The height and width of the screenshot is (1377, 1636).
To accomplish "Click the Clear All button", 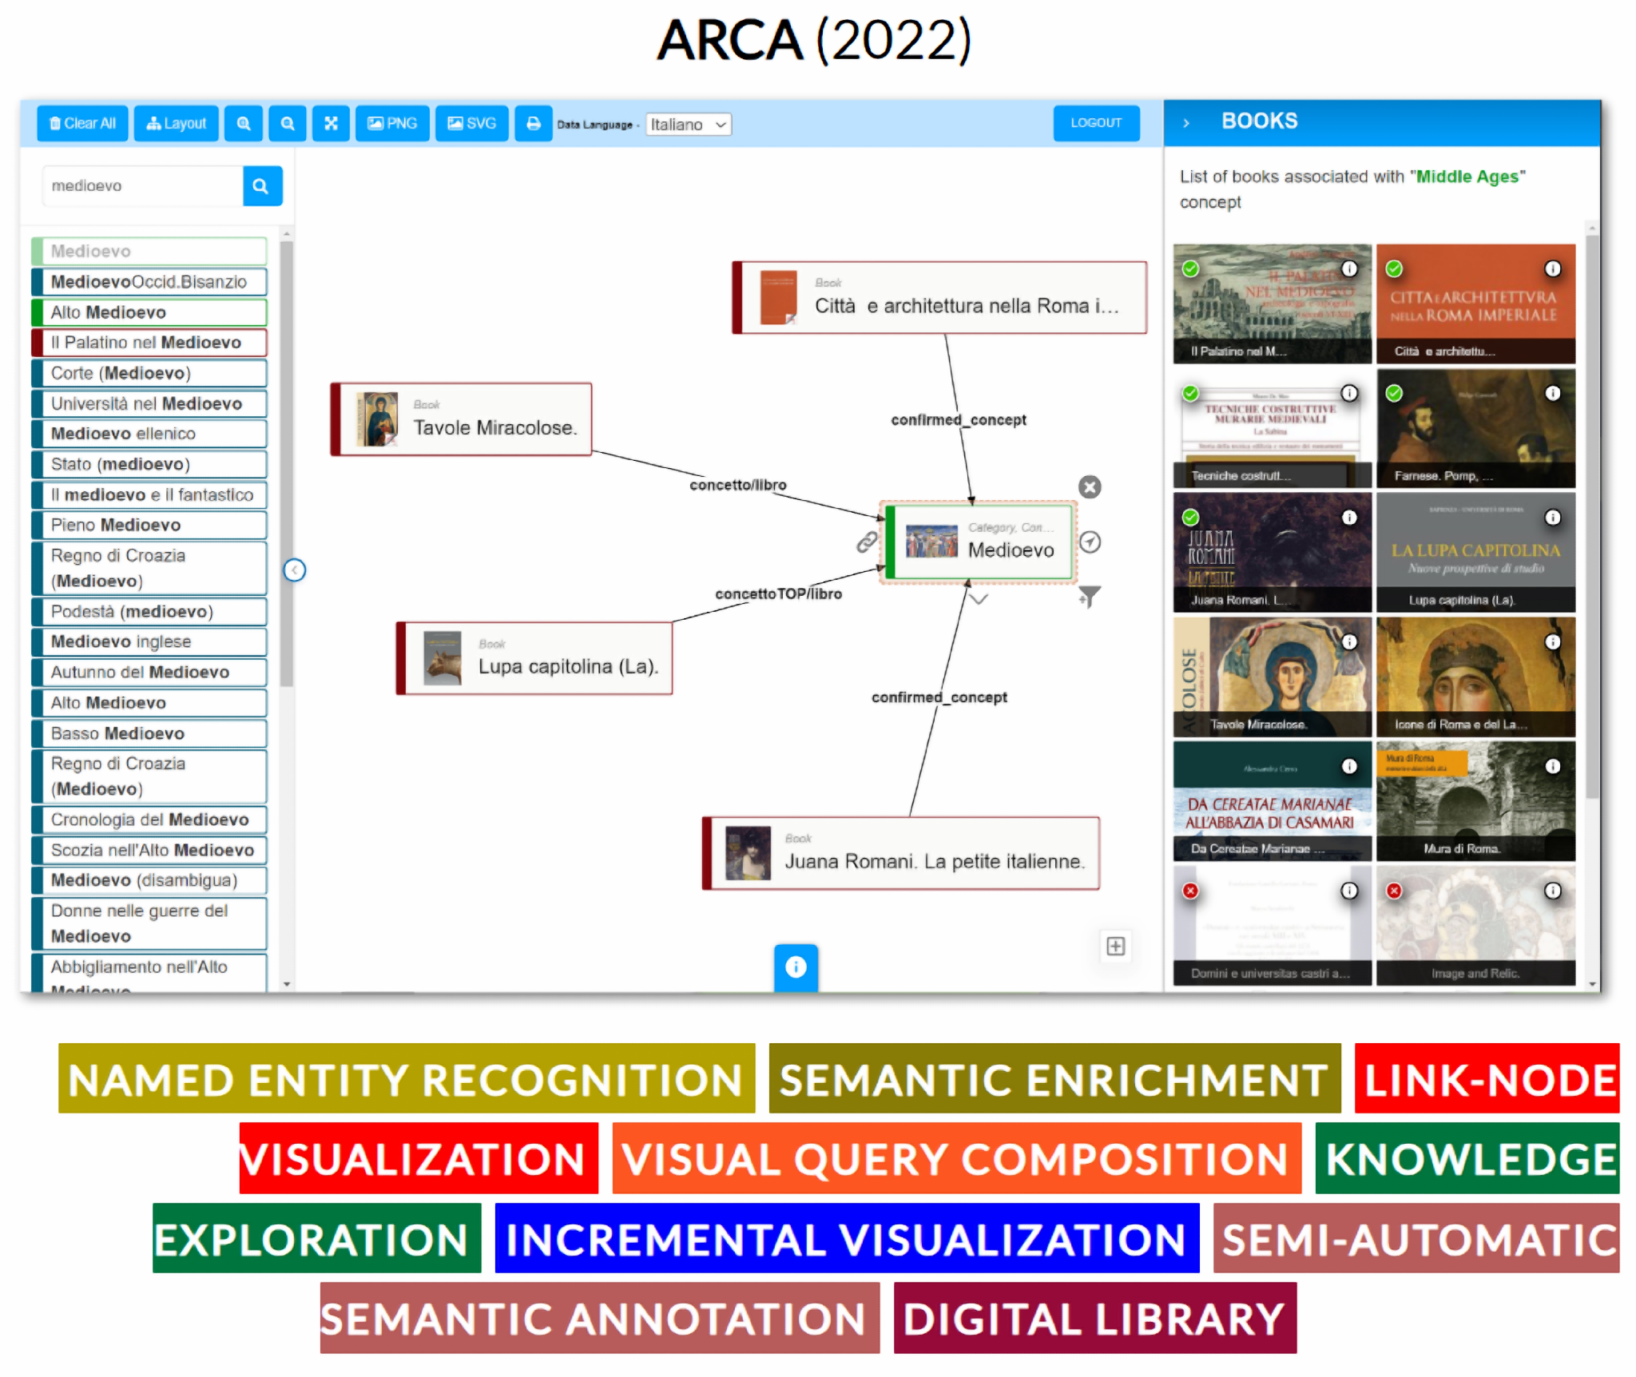I will coord(82,124).
